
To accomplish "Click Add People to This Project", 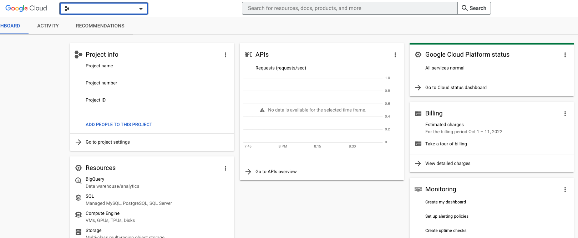I will [x=119, y=125].
